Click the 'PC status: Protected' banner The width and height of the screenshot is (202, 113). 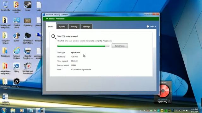pos(101,19)
